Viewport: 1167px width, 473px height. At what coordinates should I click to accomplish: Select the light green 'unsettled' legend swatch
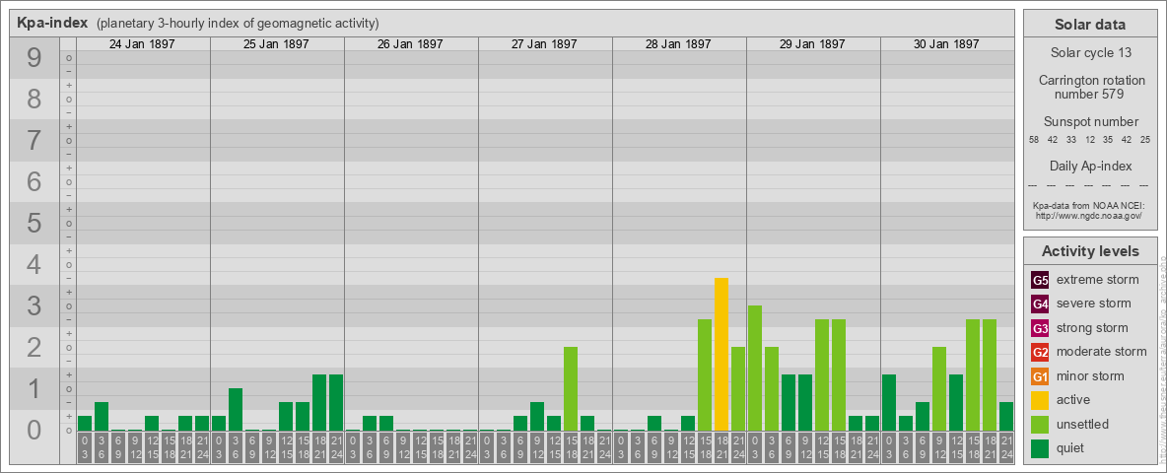pos(1040,424)
